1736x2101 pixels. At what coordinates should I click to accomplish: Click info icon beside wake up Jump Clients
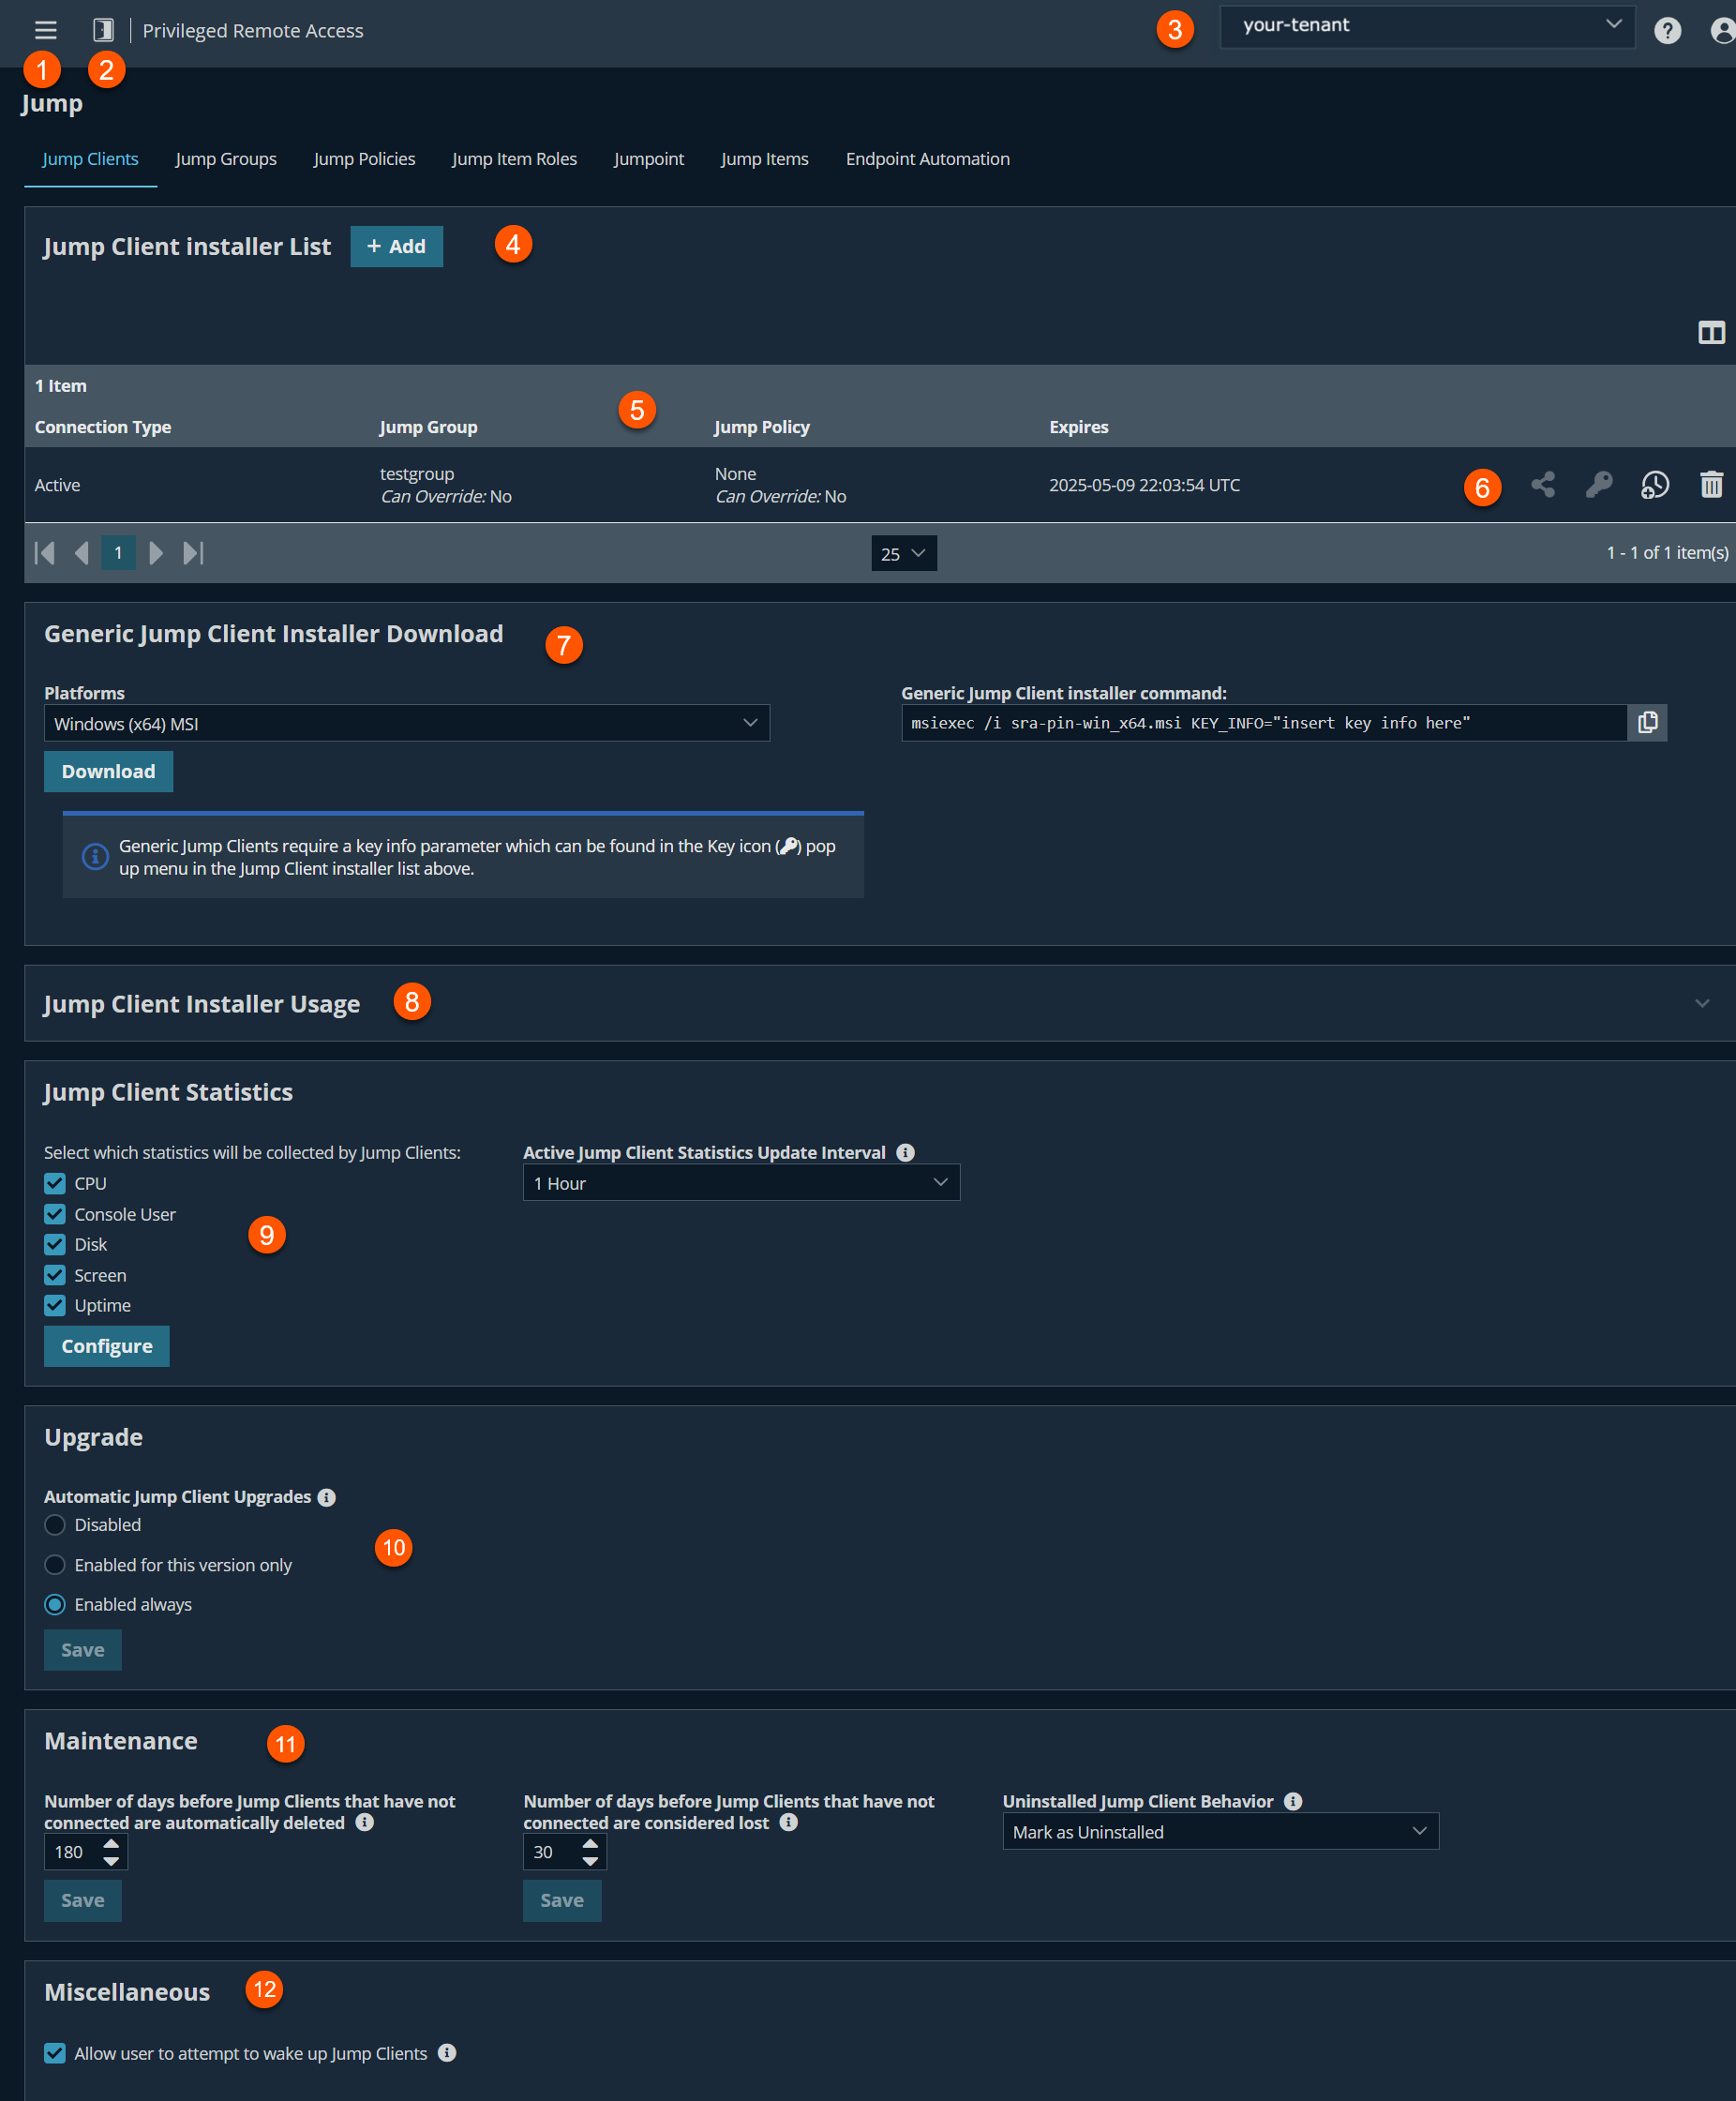click(x=447, y=2052)
